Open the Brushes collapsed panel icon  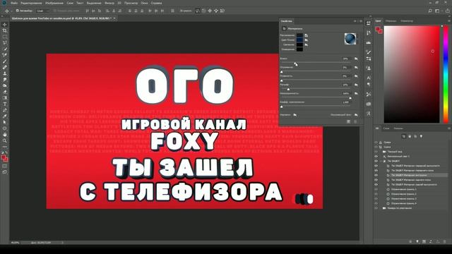coord(369,52)
